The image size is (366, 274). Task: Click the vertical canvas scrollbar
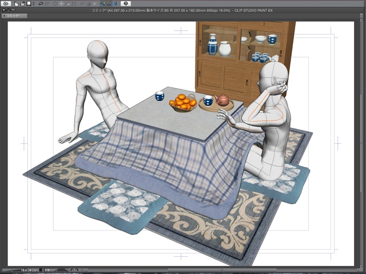pos(361,144)
